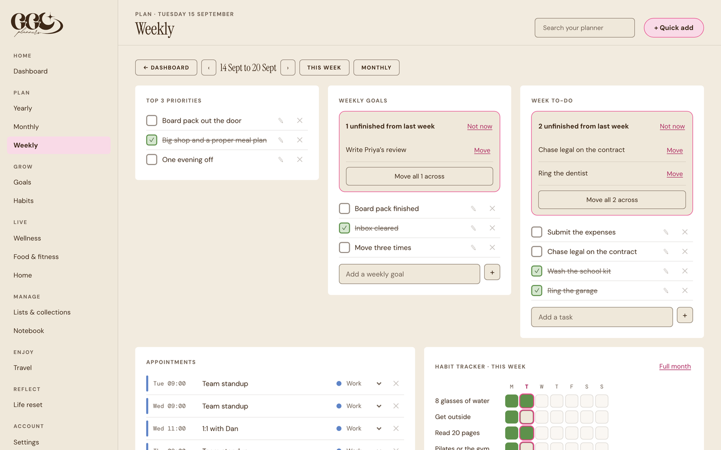Go to the previous week
The image size is (721, 450).
(209, 67)
